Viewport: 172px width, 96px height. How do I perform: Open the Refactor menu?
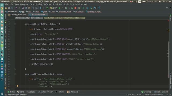click(x=48, y=4)
